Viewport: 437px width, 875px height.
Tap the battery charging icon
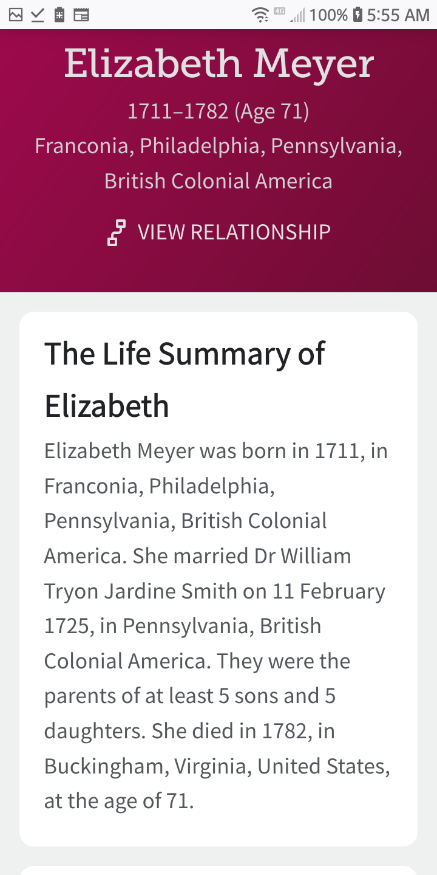357,15
